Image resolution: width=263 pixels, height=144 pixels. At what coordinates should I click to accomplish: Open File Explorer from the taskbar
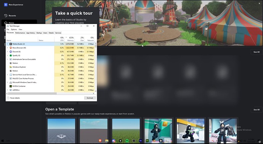pyautogui.click(x=107, y=141)
